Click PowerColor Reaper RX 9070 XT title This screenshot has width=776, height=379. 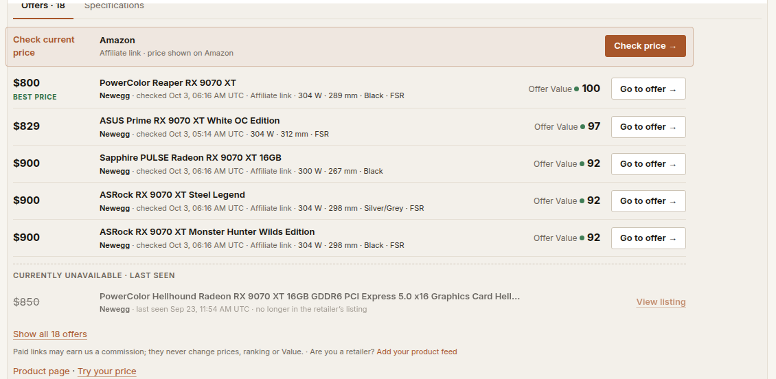tap(168, 82)
